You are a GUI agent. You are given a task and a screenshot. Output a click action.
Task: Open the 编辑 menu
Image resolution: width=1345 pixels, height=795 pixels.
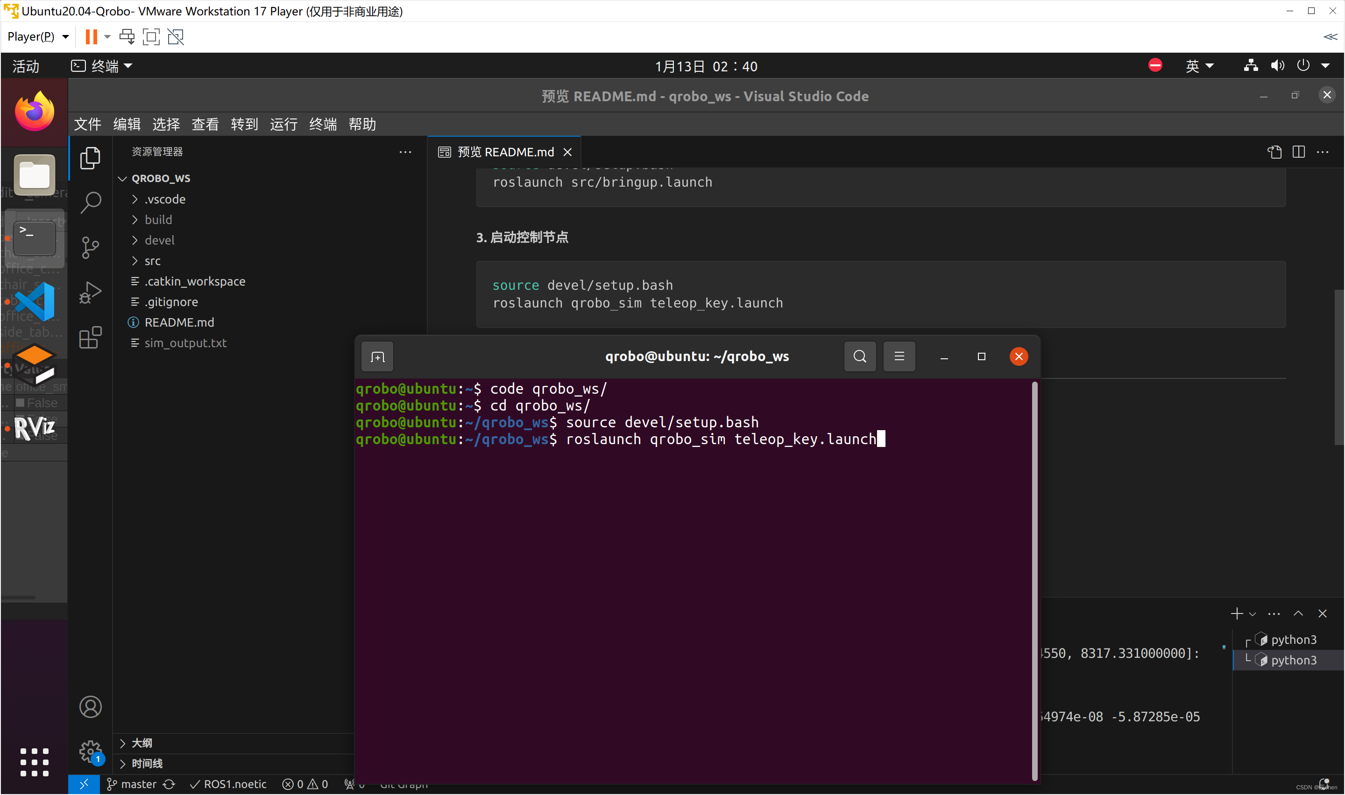[x=127, y=124]
